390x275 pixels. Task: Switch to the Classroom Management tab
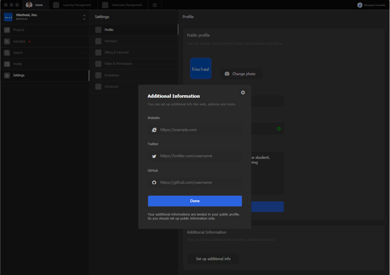pos(127,5)
